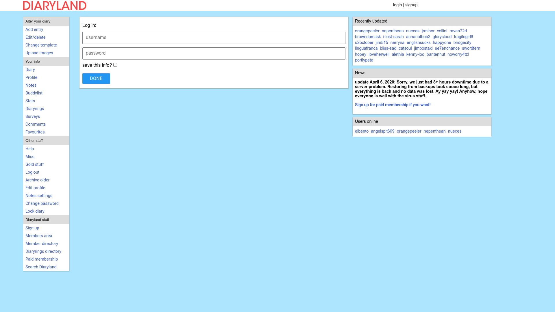Open the Help link
The height and width of the screenshot is (312, 555).
pos(29,149)
